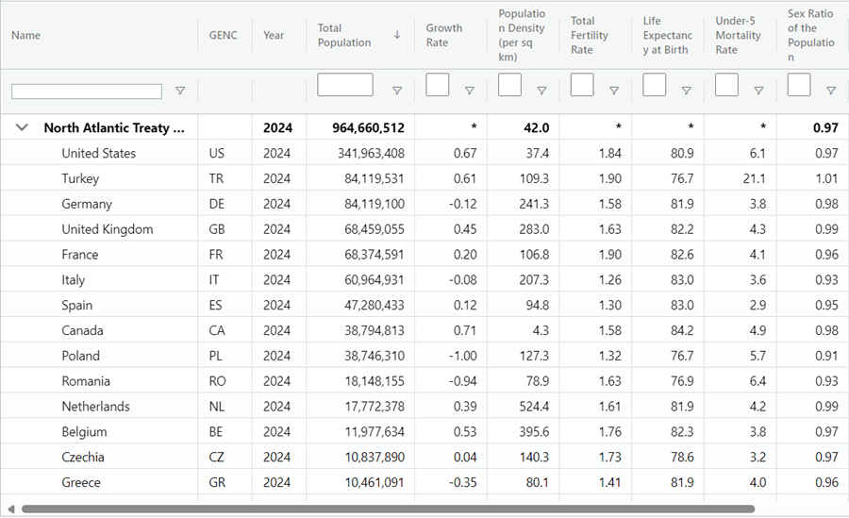Screen dimensions: 849x518
Task: Click the group total population 964,660,512
Action: [368, 128]
